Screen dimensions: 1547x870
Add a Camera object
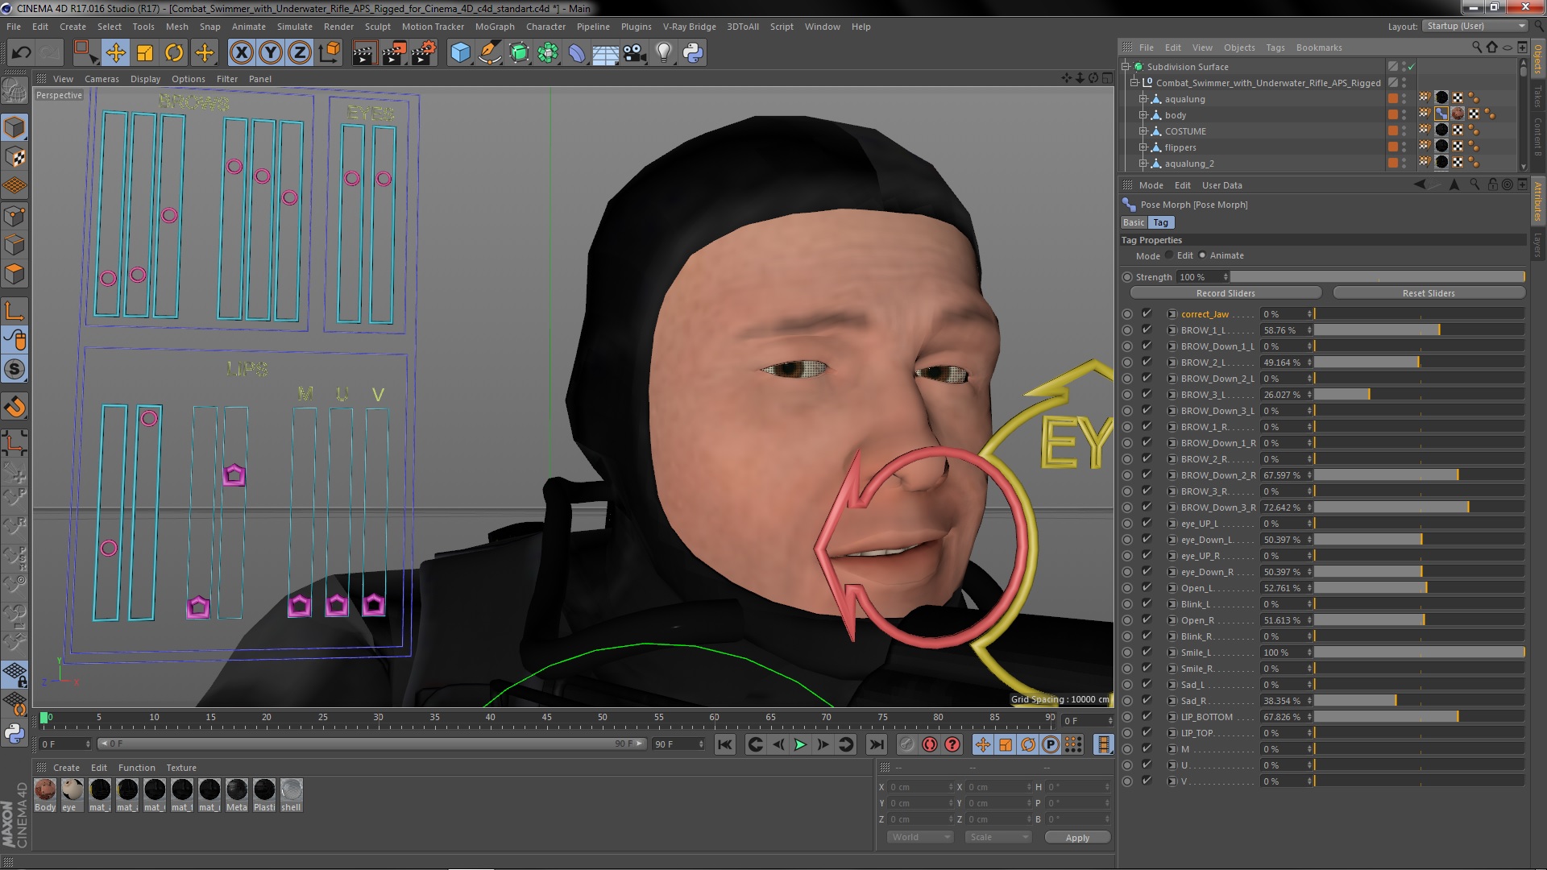click(634, 53)
